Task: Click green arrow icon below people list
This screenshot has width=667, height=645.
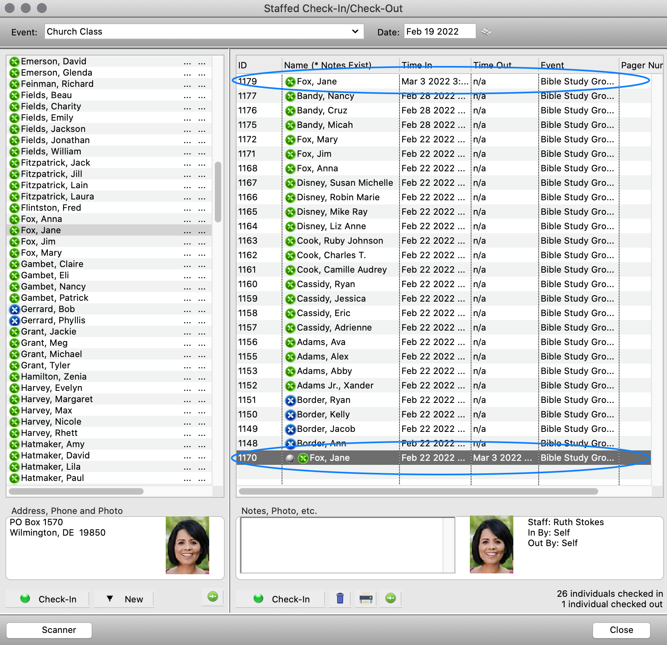Action: coord(213,597)
